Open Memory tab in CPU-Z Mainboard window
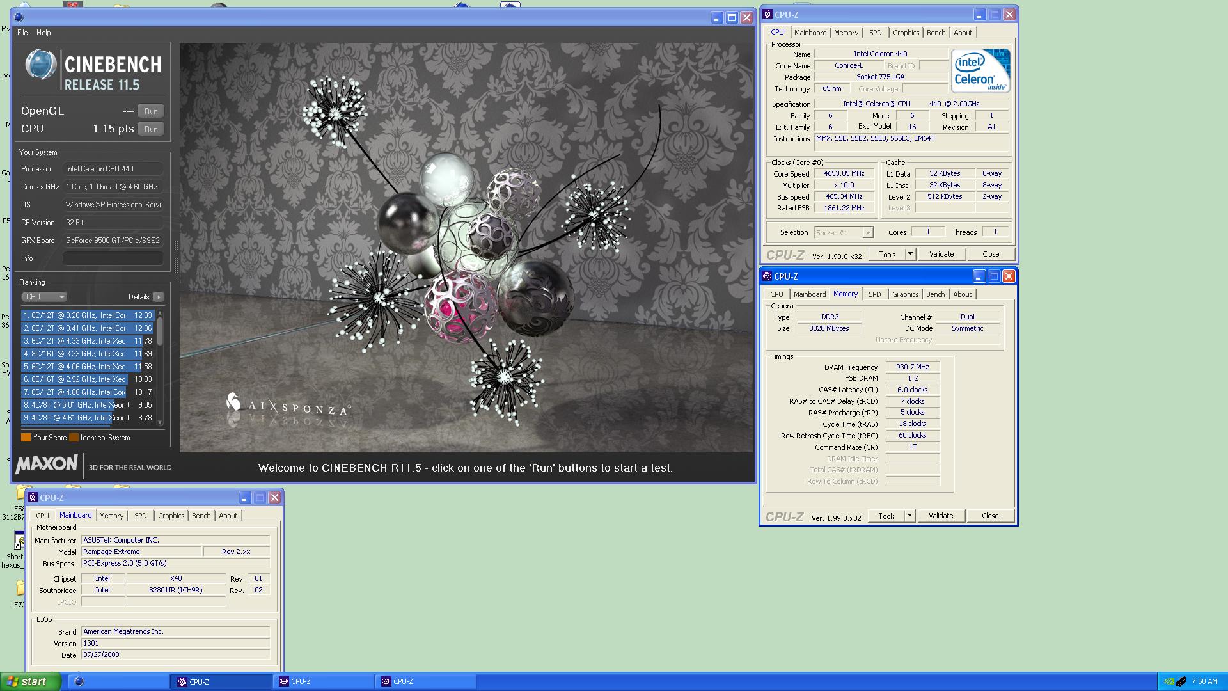1228x691 pixels. tap(111, 516)
